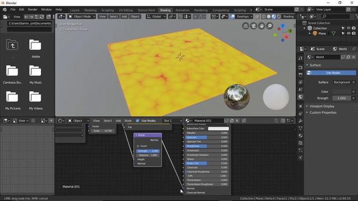Toggle viewport Overlays button

click(x=233, y=17)
